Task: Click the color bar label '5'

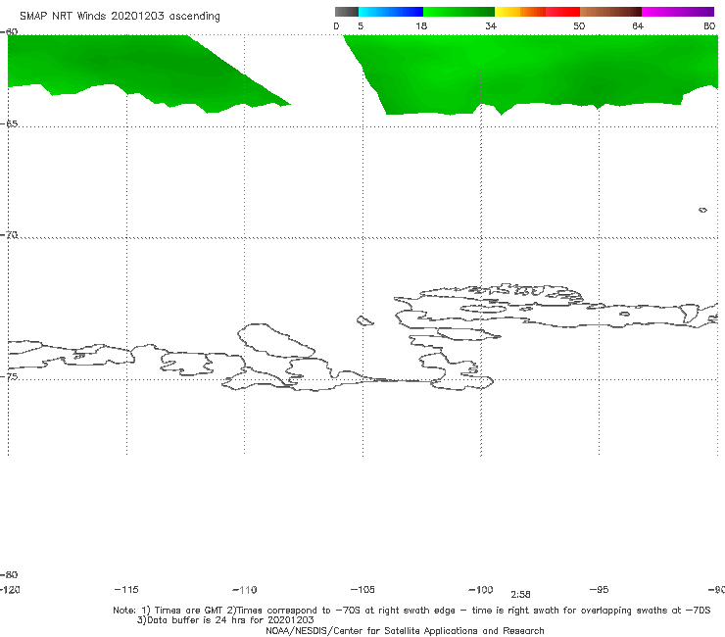Action: point(361,26)
